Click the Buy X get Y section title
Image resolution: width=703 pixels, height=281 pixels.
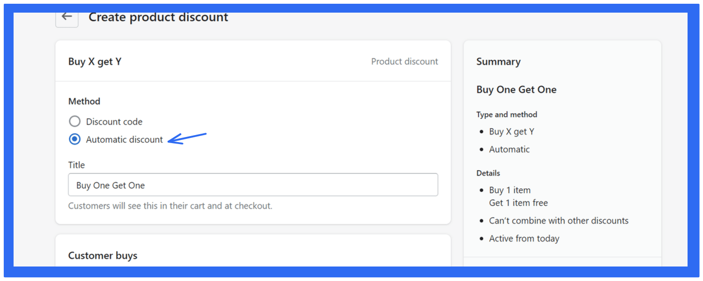[95, 61]
